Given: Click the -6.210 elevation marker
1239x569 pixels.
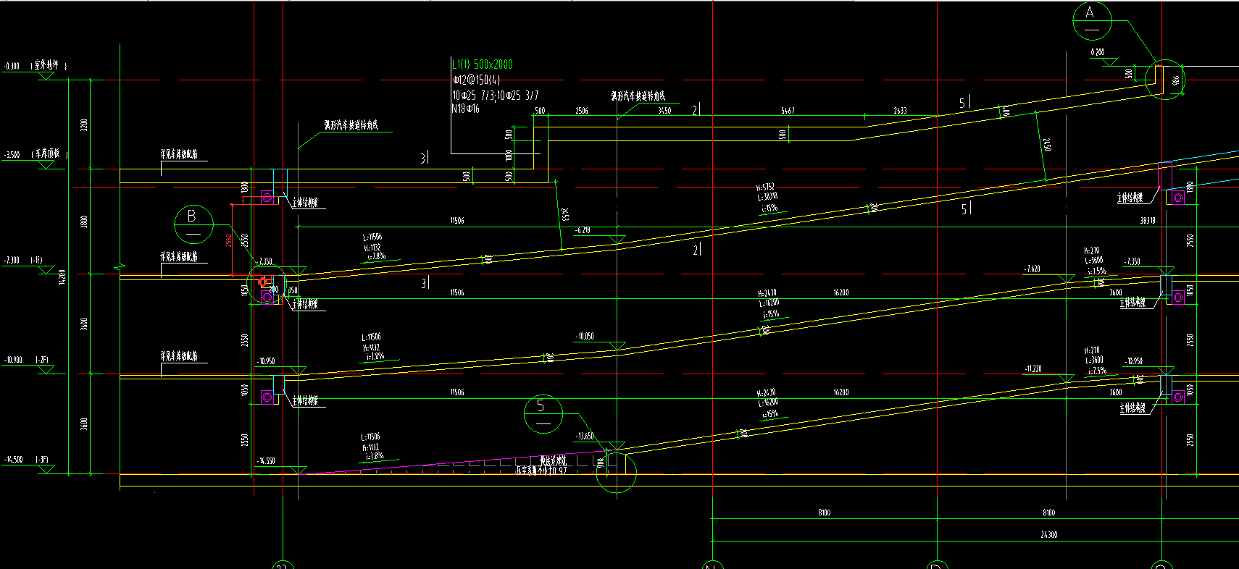Looking at the screenshot, I should [x=583, y=230].
